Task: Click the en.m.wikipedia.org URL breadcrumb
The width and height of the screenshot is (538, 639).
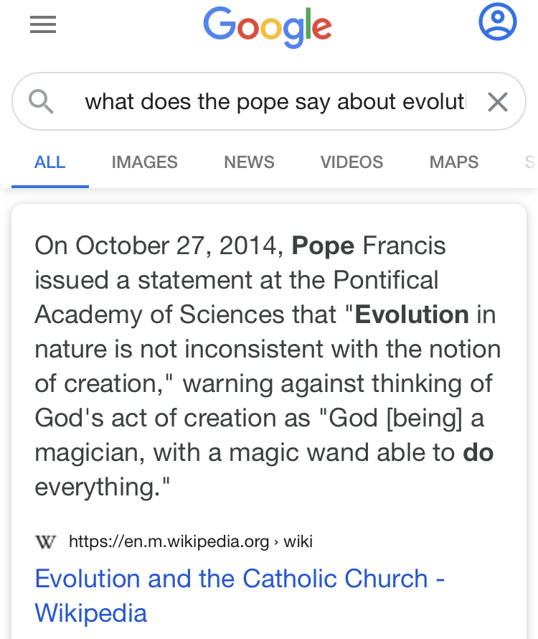Action: 169,541
